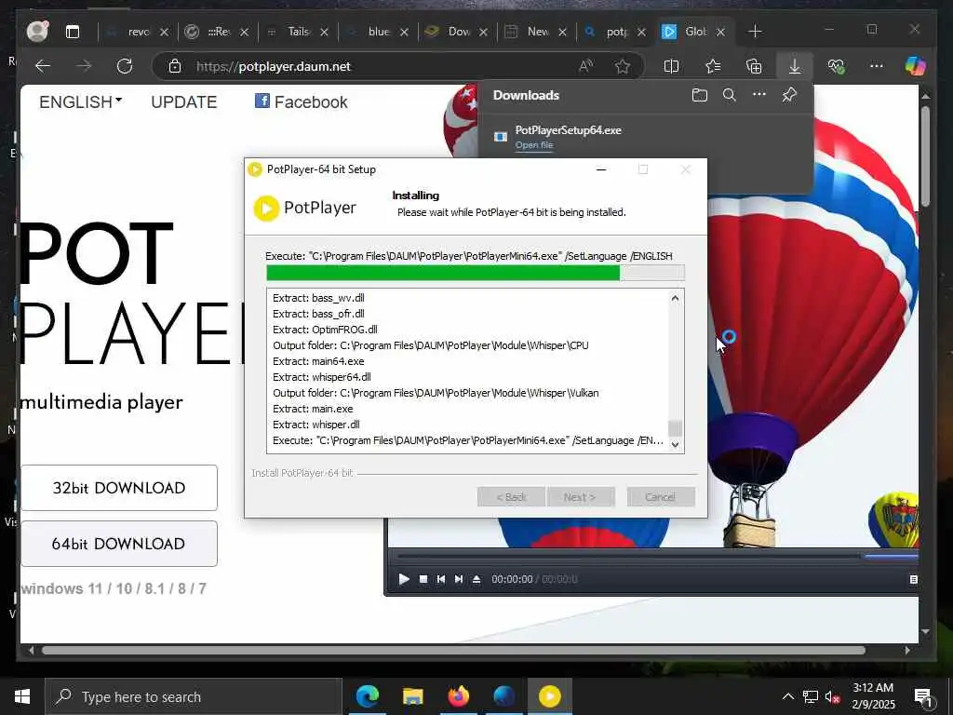Click the Cancel button in the PotPlayer setup
Image resolution: width=953 pixels, height=715 pixels.
tap(661, 497)
